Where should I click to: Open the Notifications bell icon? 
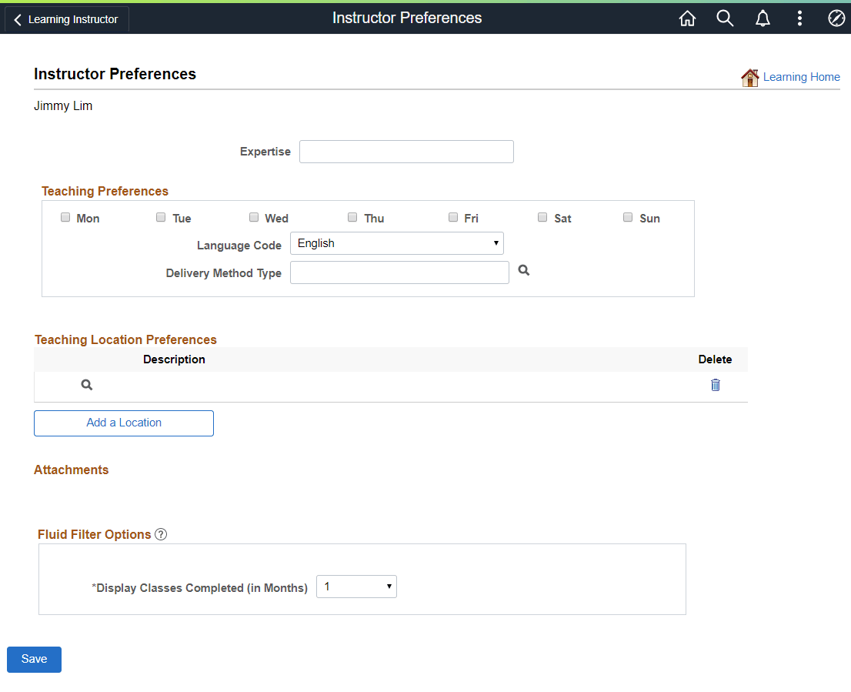click(763, 18)
